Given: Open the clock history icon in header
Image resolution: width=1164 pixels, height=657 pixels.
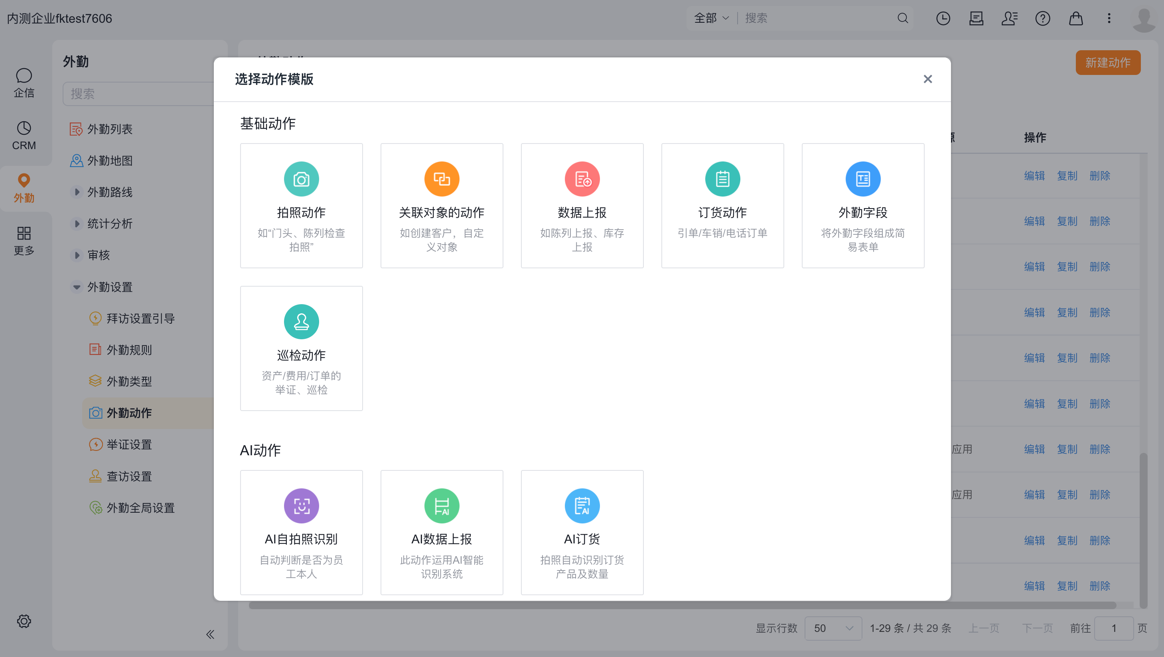Looking at the screenshot, I should tap(943, 18).
